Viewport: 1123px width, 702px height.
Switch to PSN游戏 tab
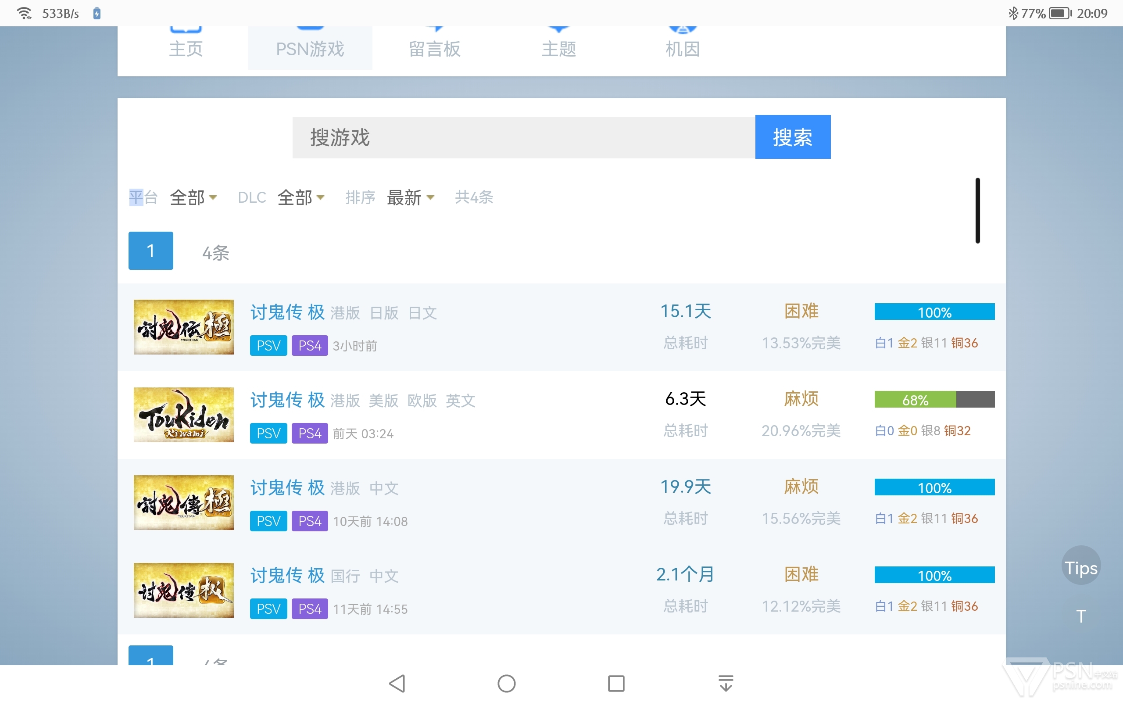(310, 48)
